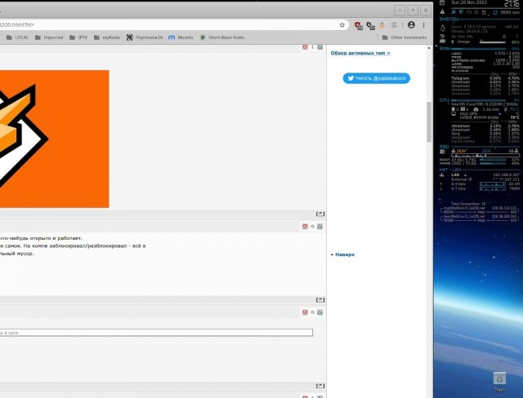Click the [^] link under the orange image
The height and width of the screenshot is (398, 523).
point(320,214)
